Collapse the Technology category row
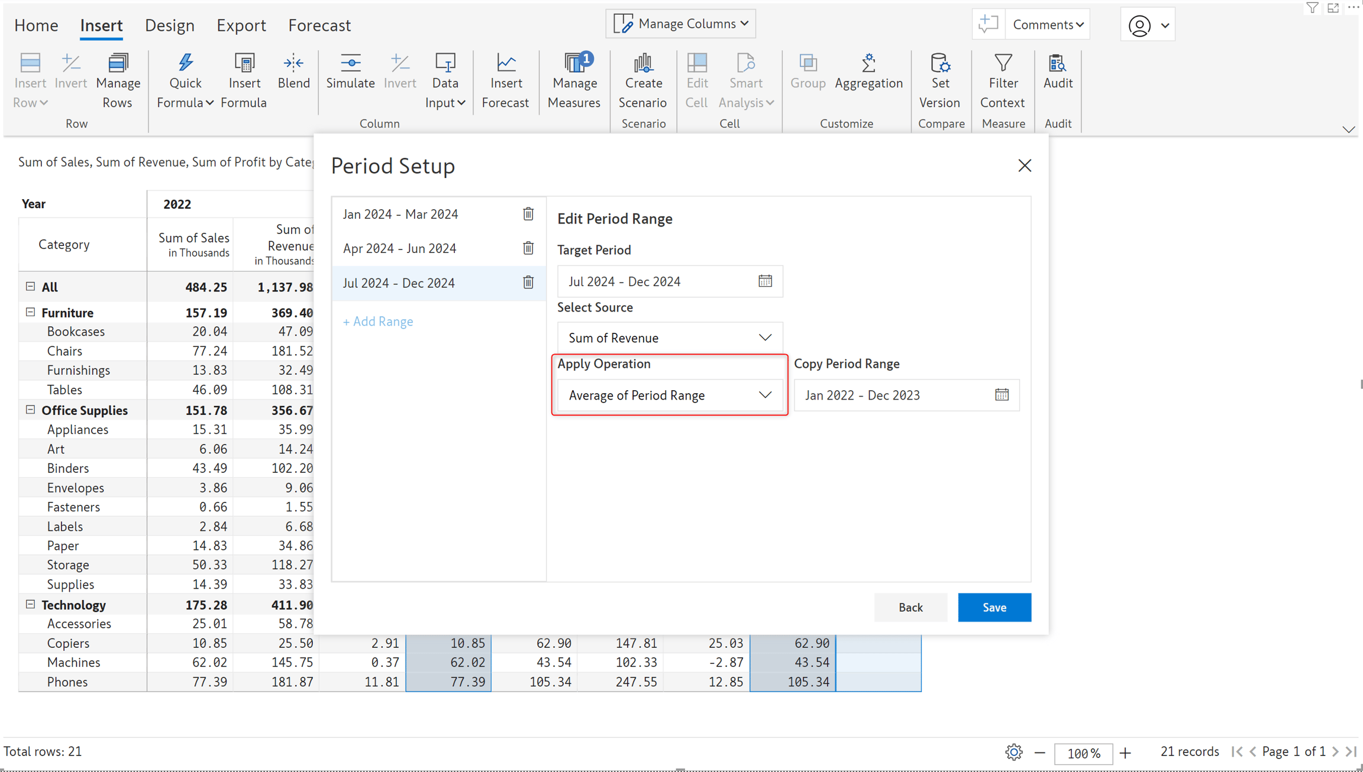The image size is (1363, 772). coord(30,604)
